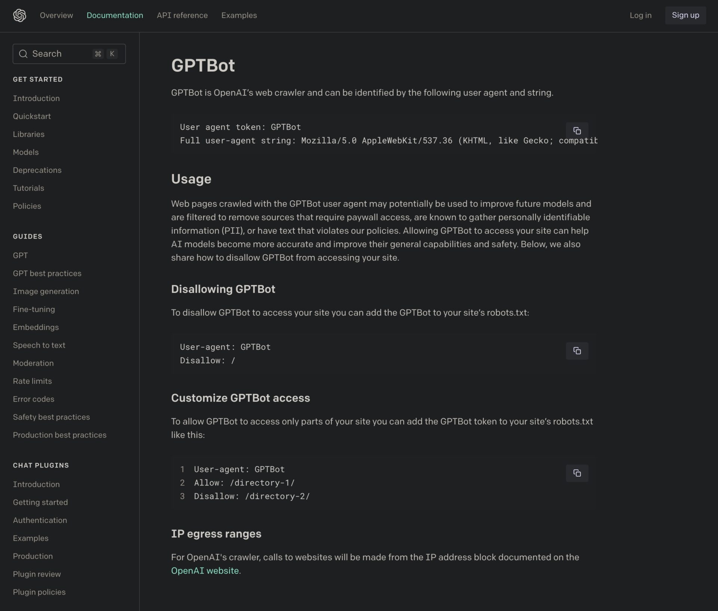Screen dimensions: 718x611
Task: Navigate to the Models page
Action: [x=26, y=152]
